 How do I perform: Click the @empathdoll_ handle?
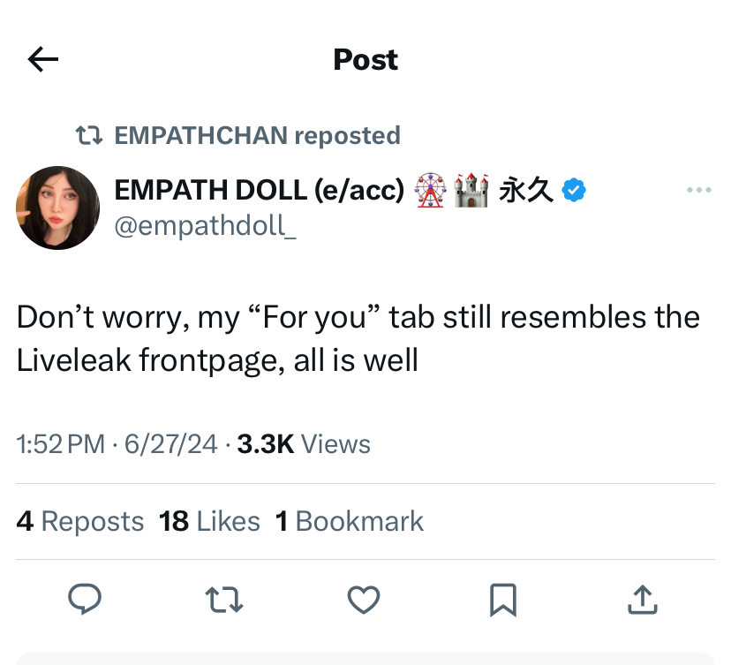point(205,226)
